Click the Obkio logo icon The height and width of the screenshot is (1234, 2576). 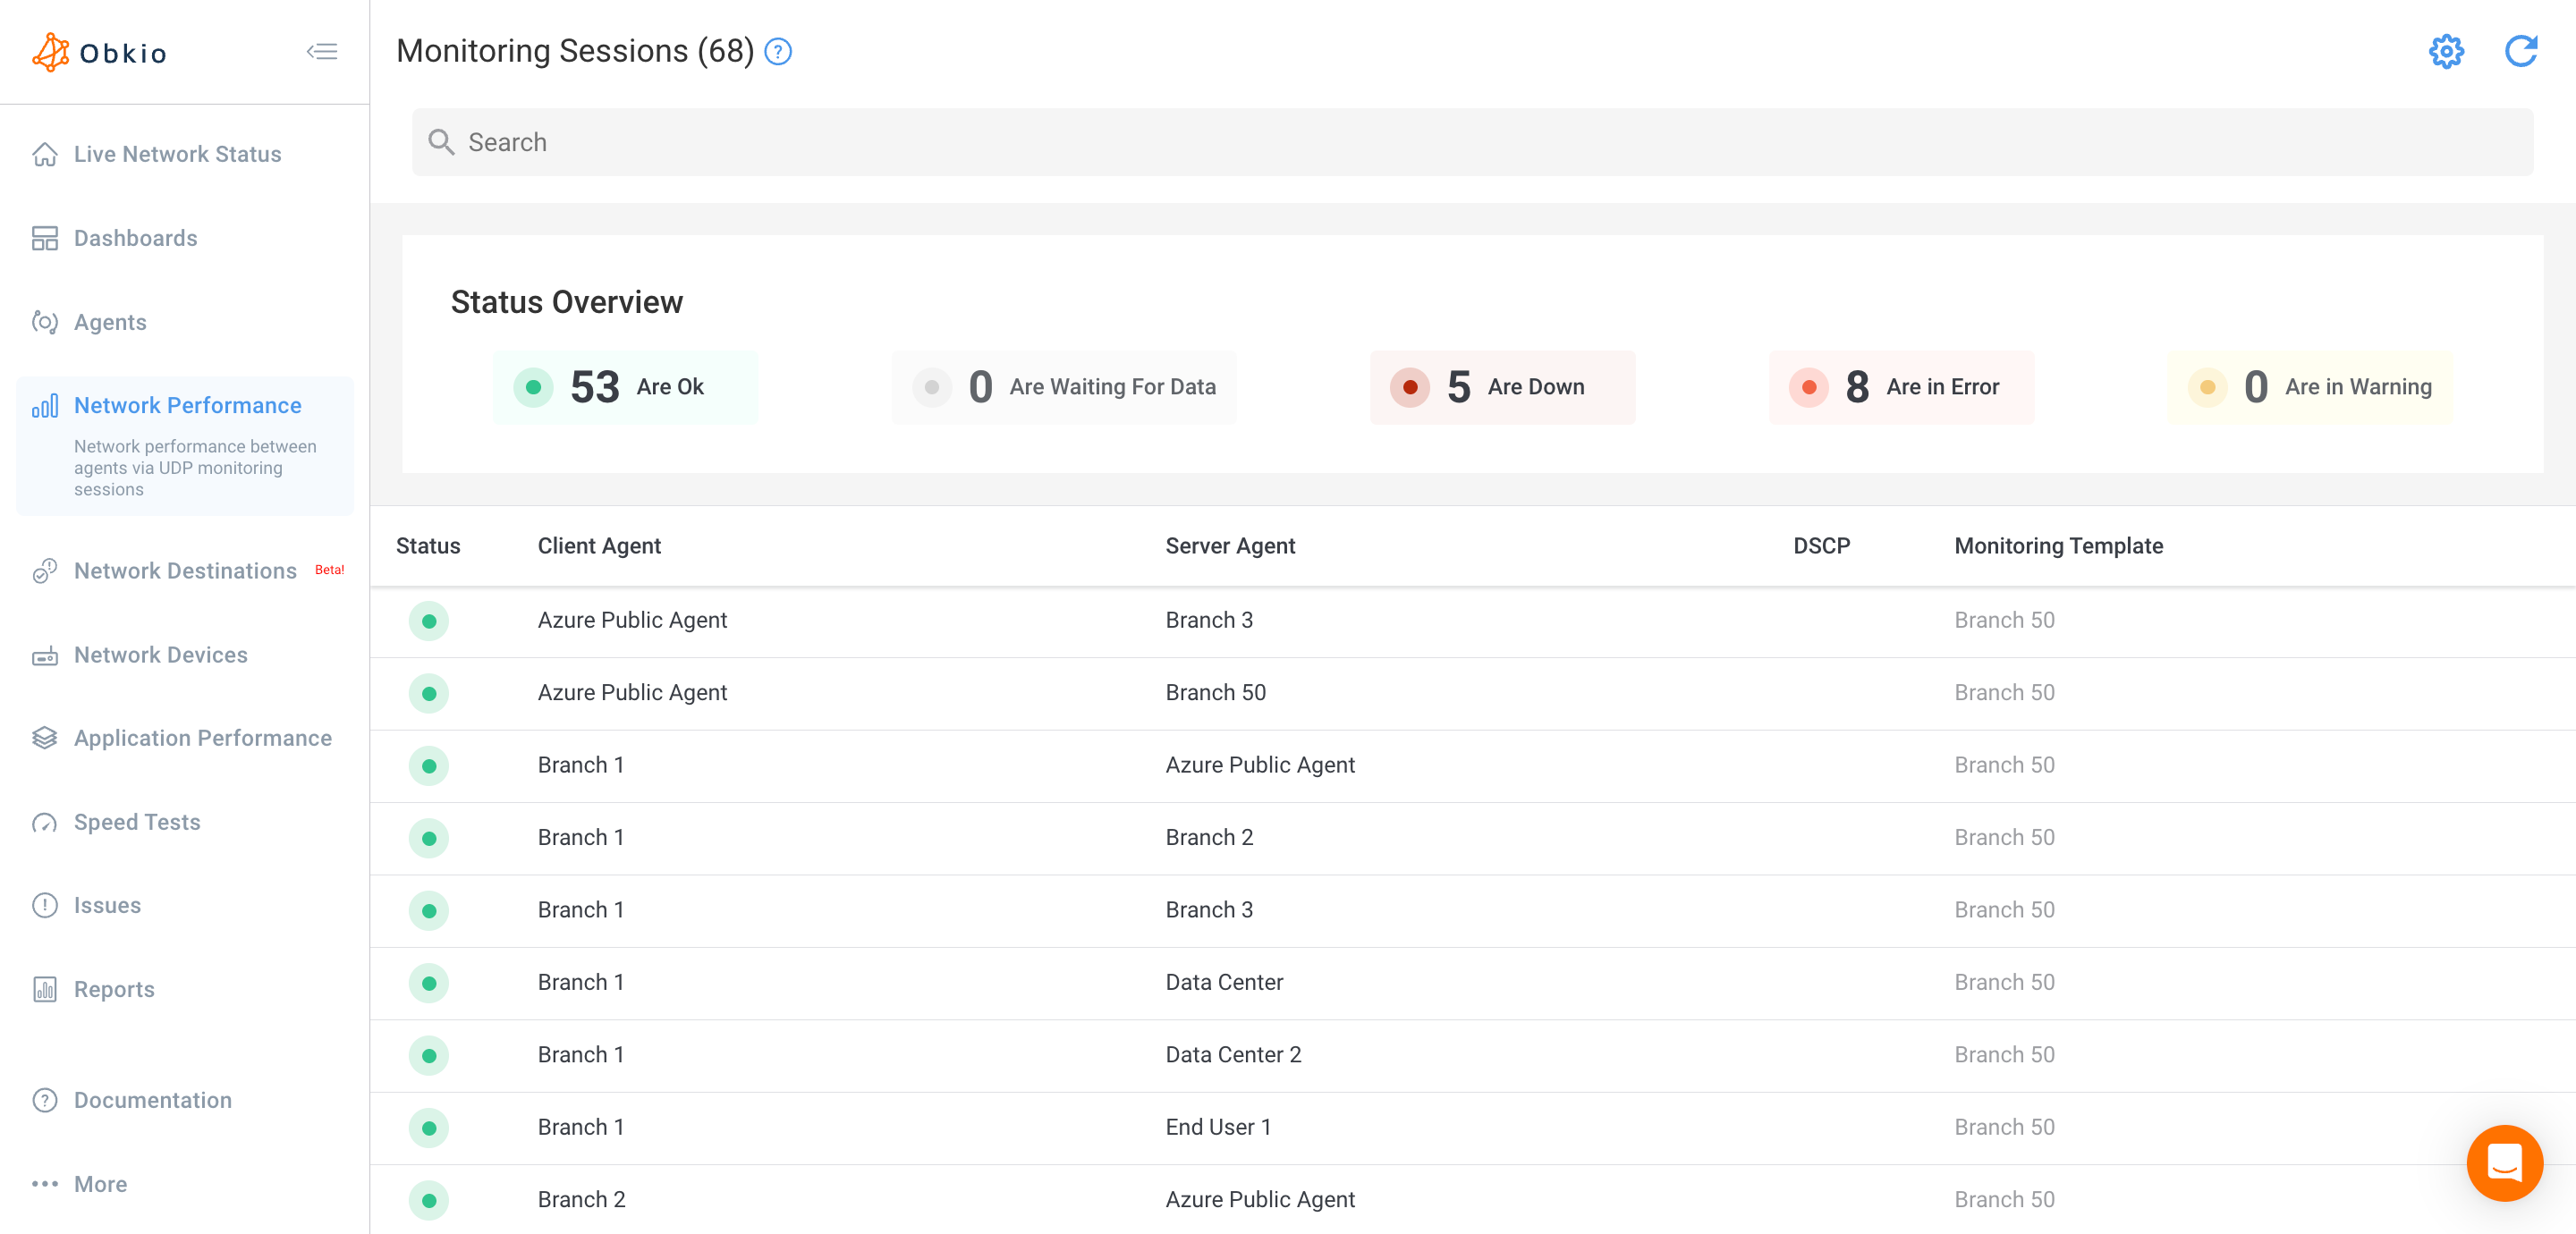tap(52, 52)
